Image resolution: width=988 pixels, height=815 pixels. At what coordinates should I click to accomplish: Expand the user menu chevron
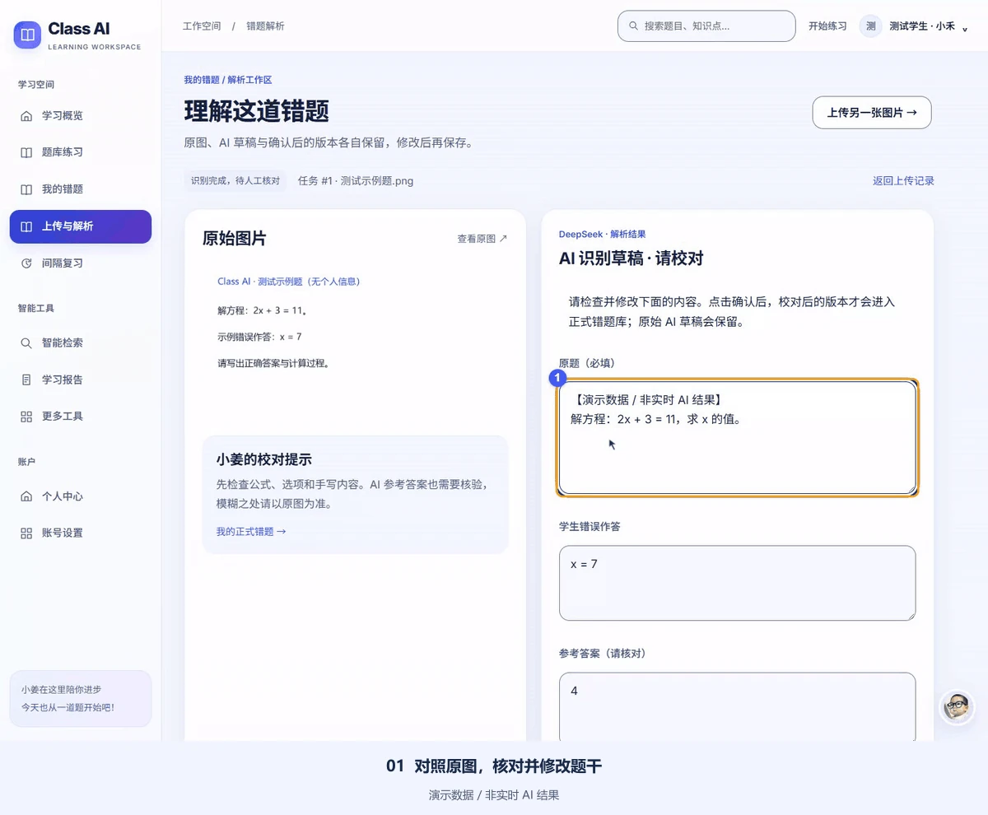point(964,29)
